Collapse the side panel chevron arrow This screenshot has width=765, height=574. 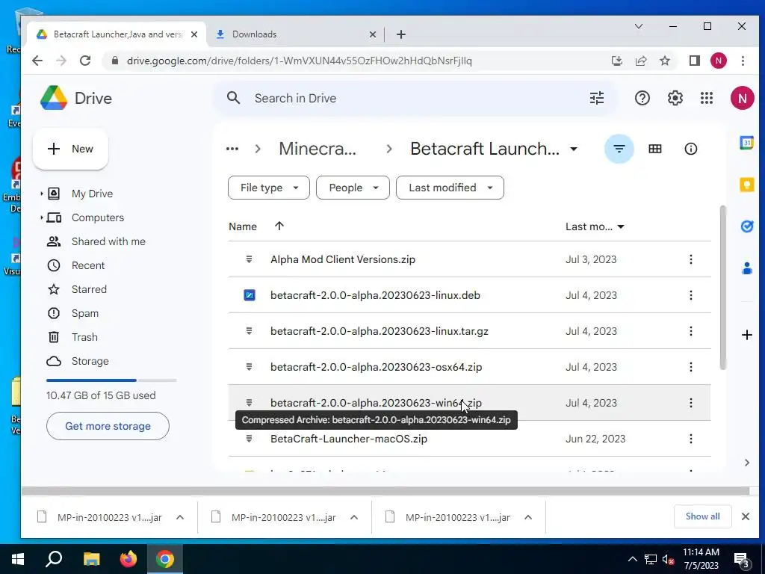746,463
